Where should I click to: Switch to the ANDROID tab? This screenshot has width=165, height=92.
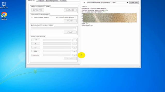click(63, 1)
